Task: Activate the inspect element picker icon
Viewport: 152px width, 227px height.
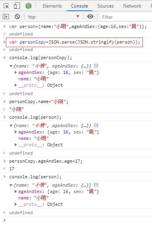Action: pyautogui.click(x=6, y=6)
